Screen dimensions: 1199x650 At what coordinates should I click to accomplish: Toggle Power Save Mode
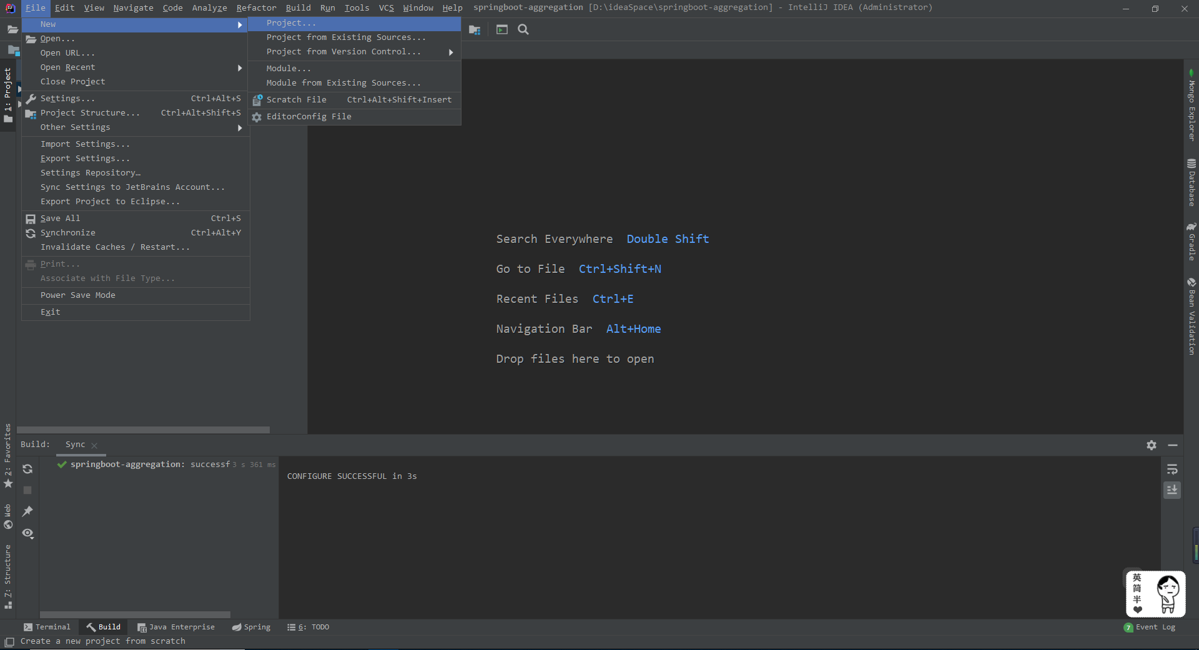point(136,295)
